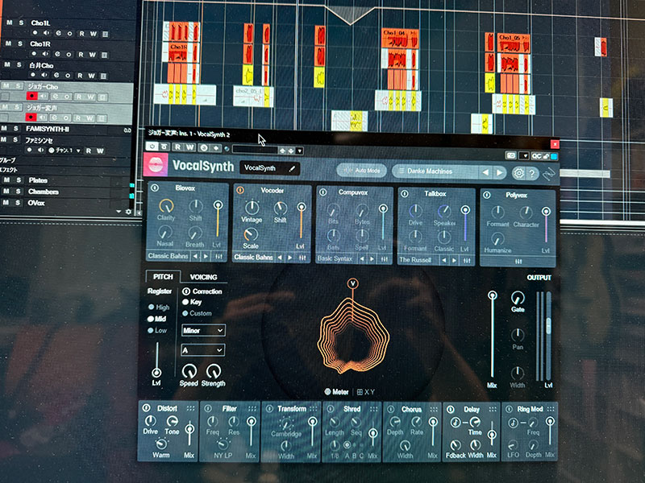Grab the Ring Mod module reorder handle
The height and width of the screenshot is (483, 645).
[551, 409]
